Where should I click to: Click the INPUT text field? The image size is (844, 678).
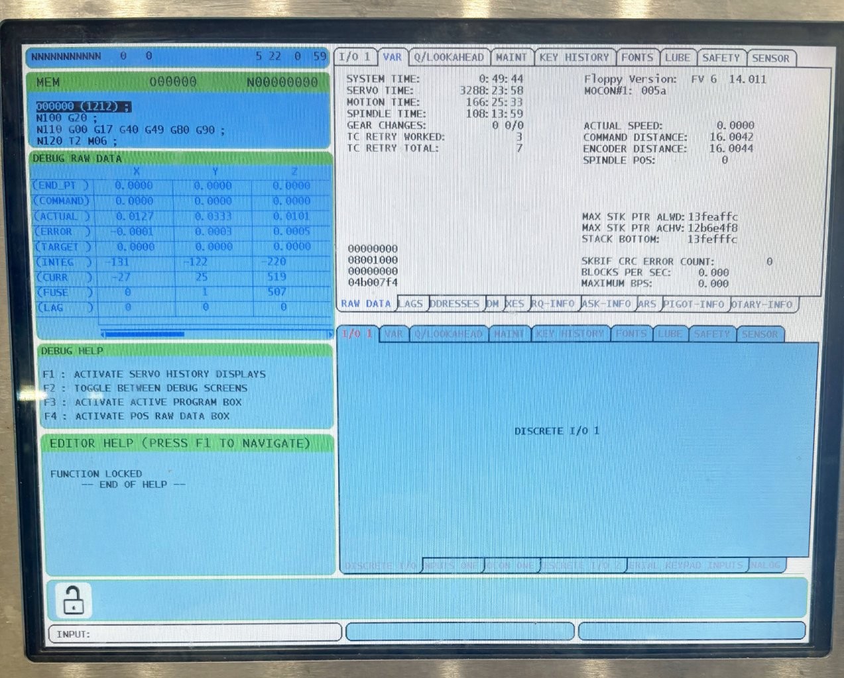click(195, 634)
